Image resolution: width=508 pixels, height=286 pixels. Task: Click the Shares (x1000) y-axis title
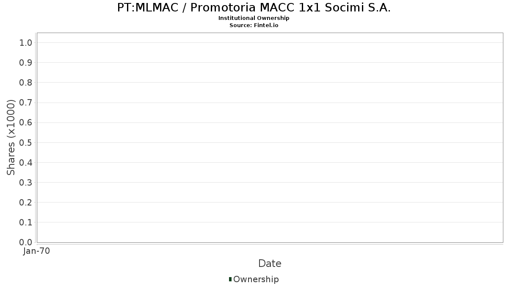click(x=11, y=138)
